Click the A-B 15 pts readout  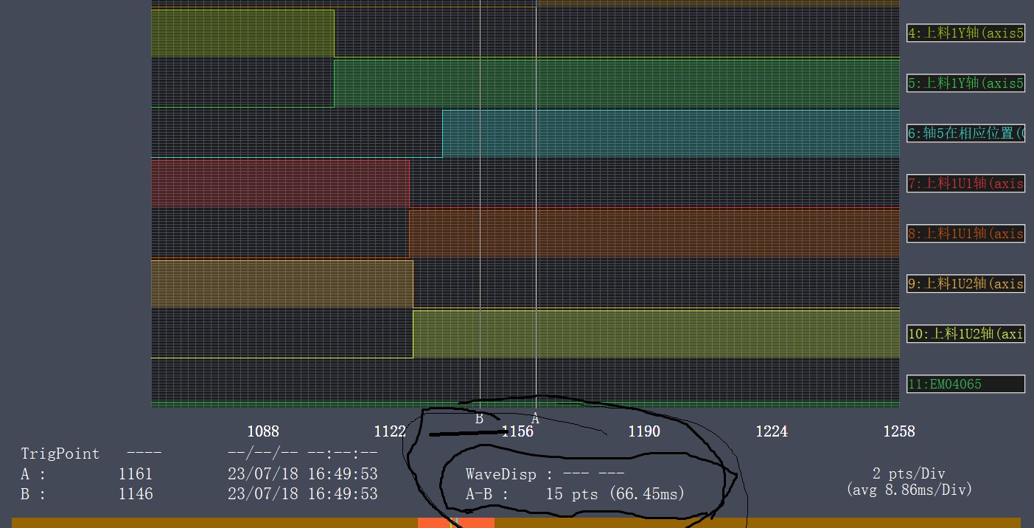(x=575, y=494)
